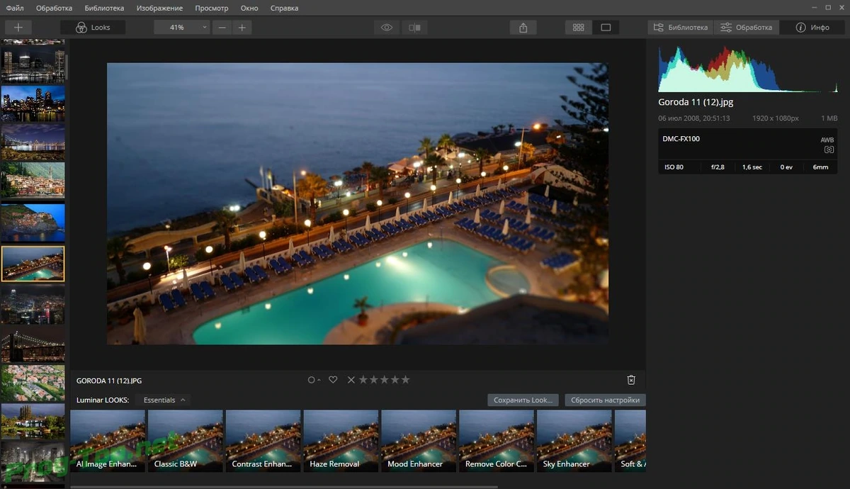Open the Looks panel button
850x489 pixels.
pos(93,28)
